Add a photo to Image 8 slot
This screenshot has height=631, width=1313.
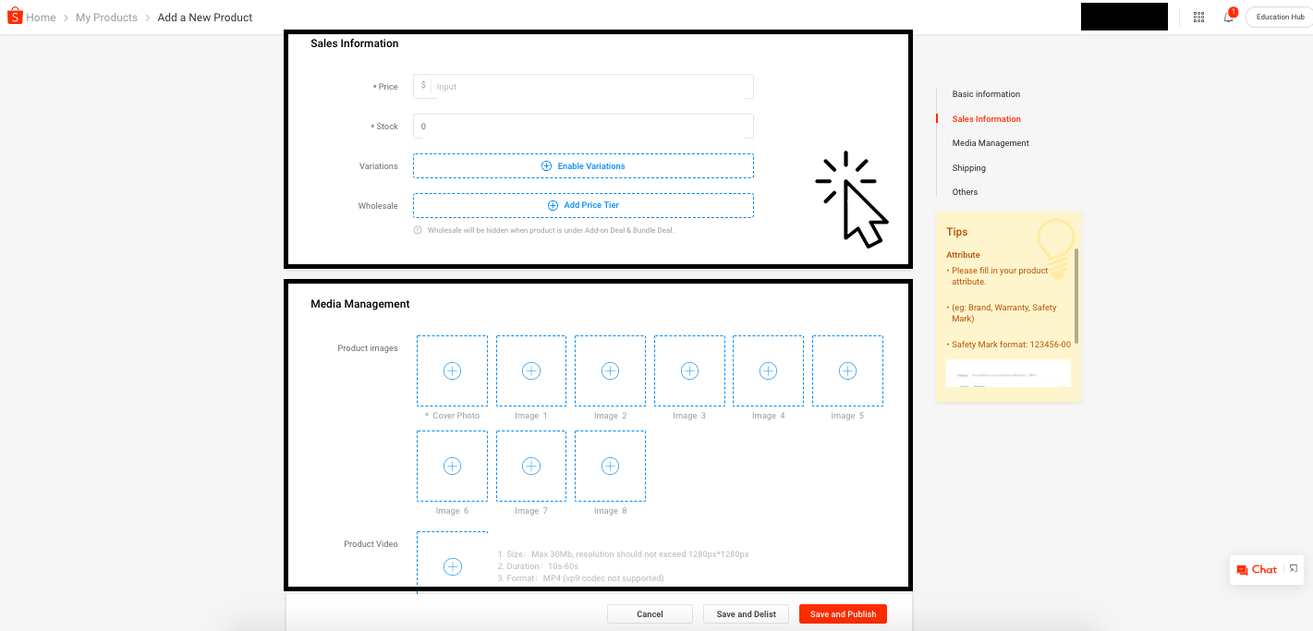point(611,466)
